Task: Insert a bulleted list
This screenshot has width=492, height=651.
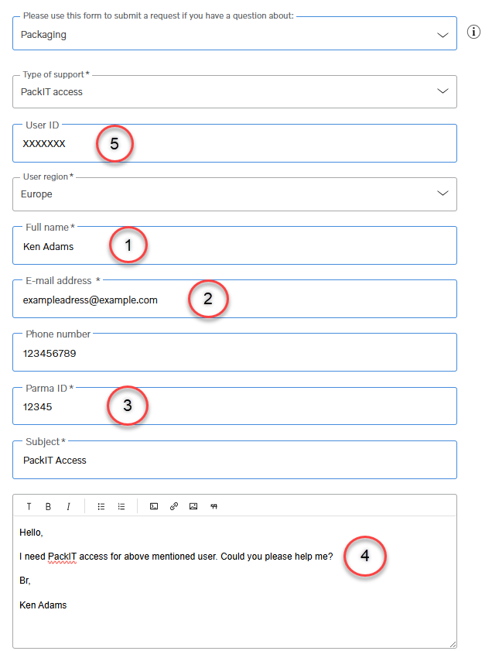Action: tap(101, 506)
